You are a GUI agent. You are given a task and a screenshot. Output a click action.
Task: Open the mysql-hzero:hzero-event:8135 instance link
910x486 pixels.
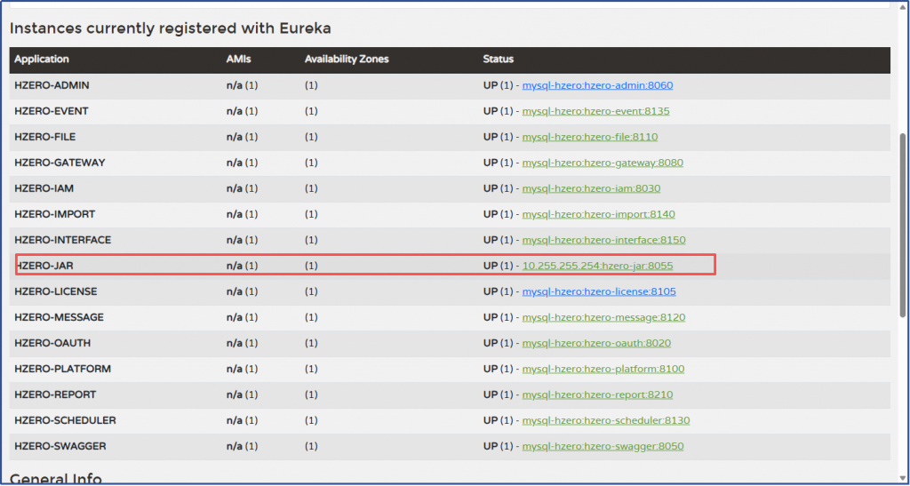coord(595,112)
